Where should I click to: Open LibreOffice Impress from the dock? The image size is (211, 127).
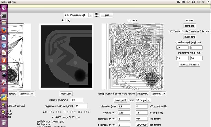click(x=4, y=53)
